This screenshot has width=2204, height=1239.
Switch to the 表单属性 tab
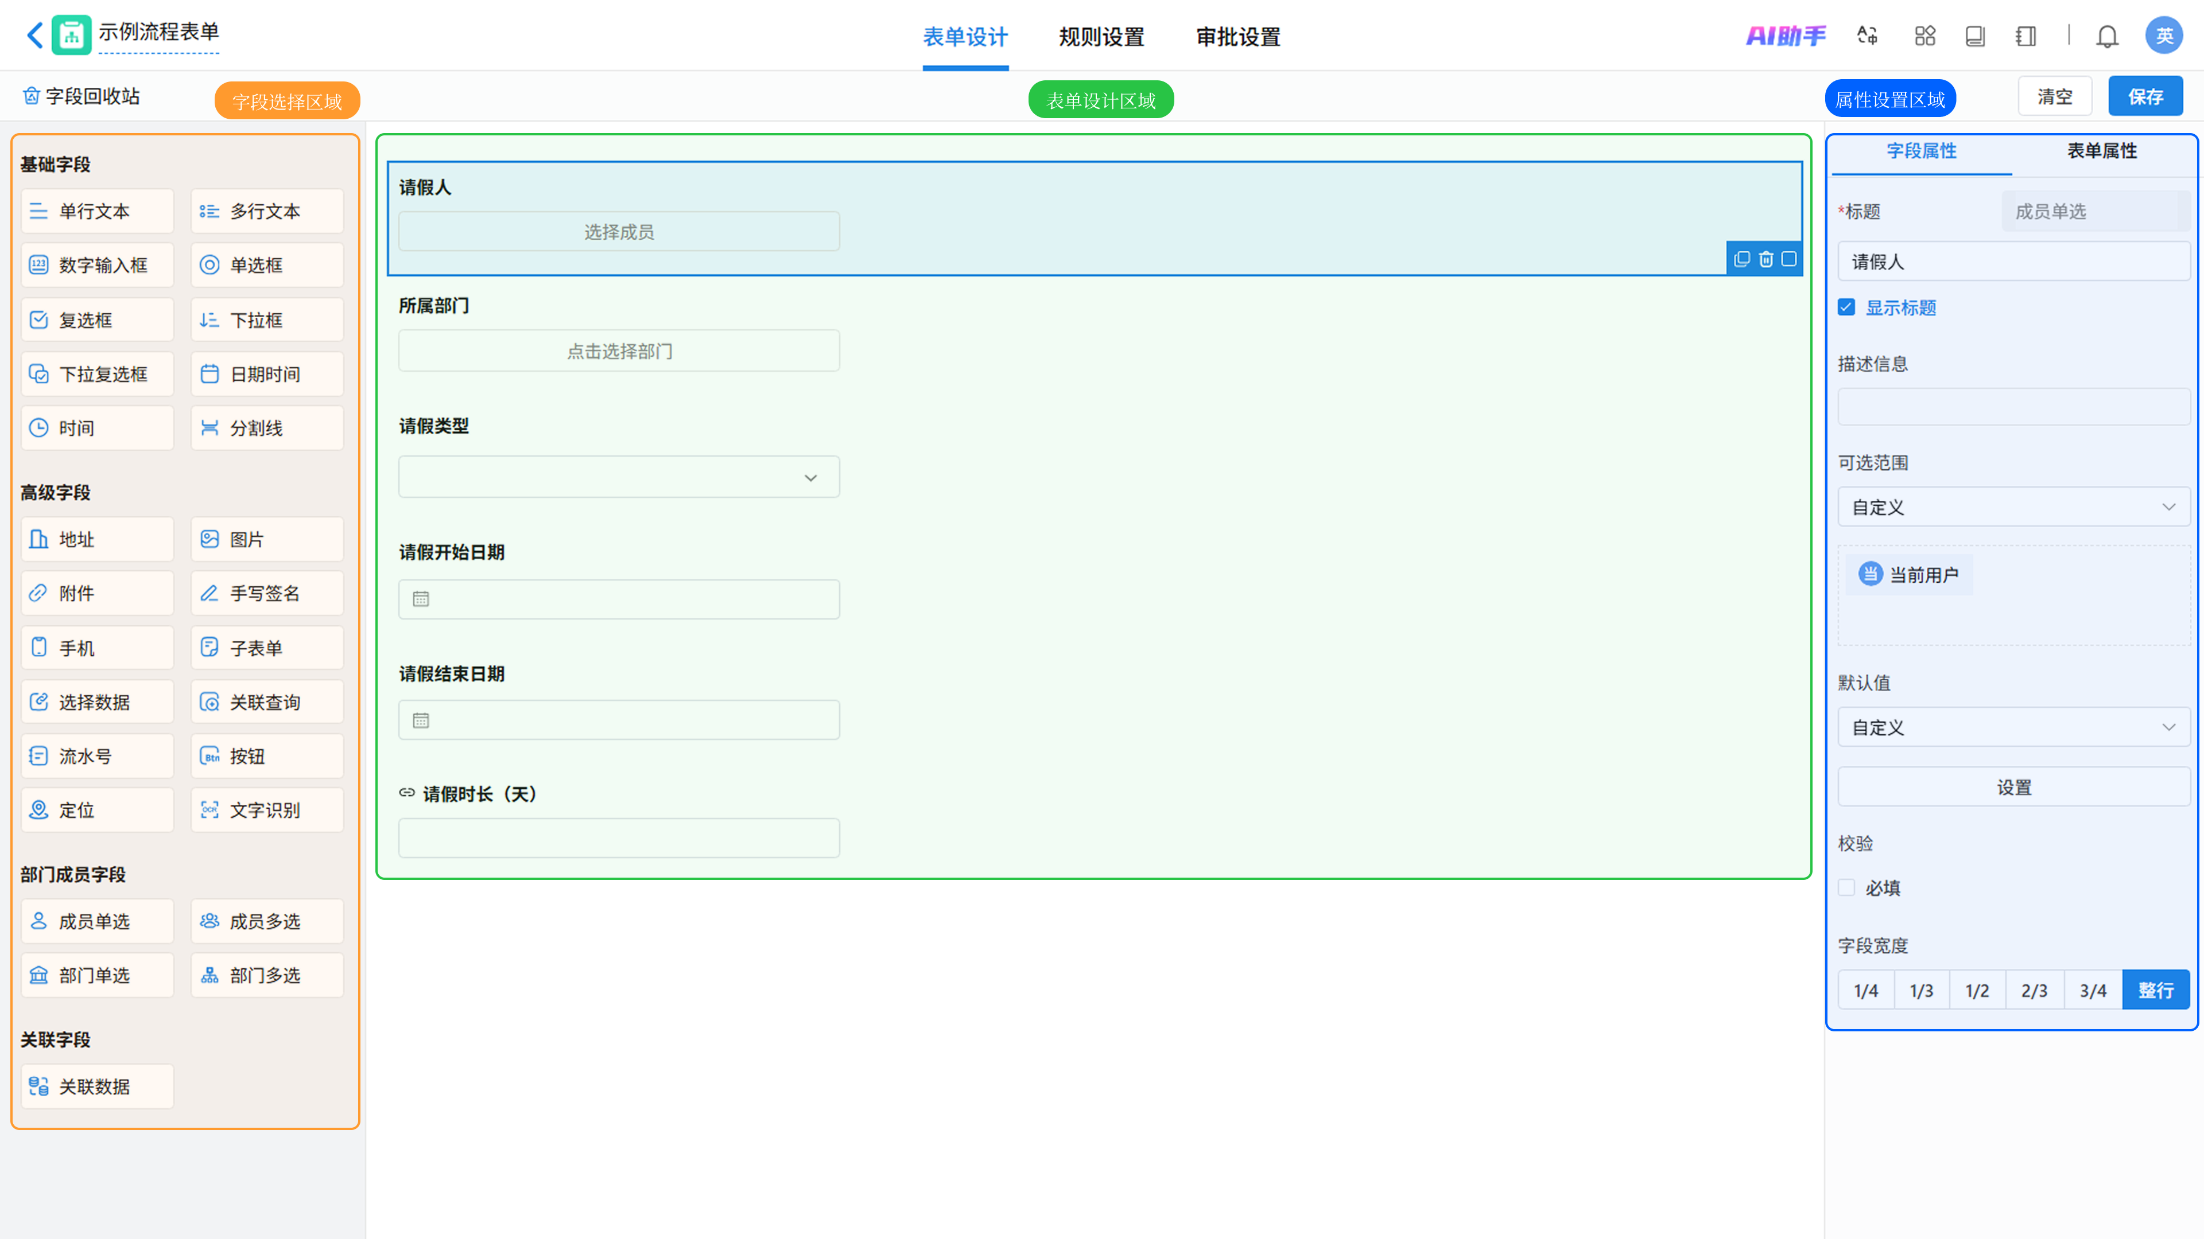(2101, 151)
